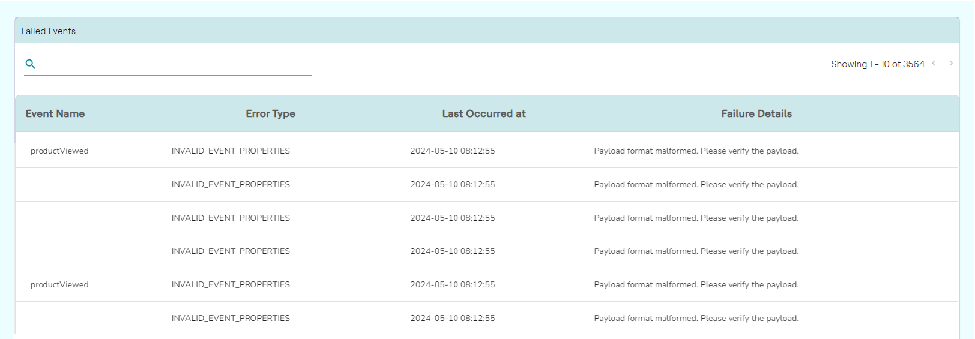The image size is (975, 339).
Task: Click failure details of second productViewed row
Action: pos(696,285)
